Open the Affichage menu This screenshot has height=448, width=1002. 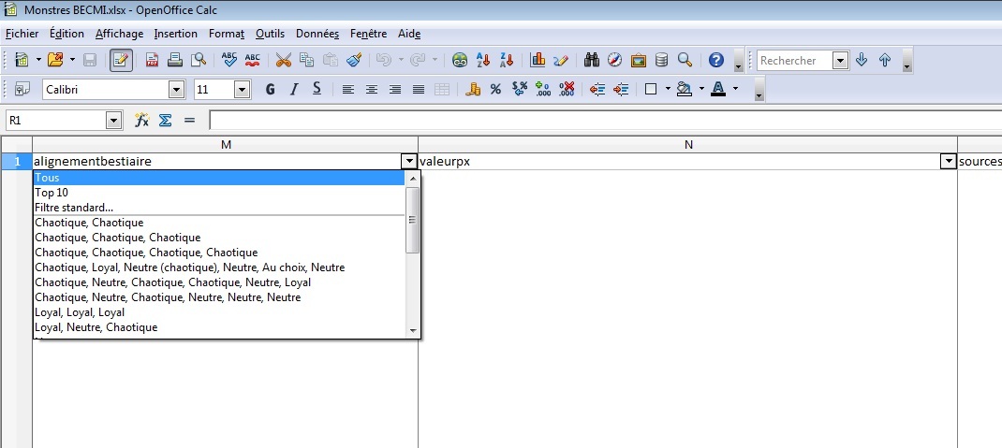point(120,34)
